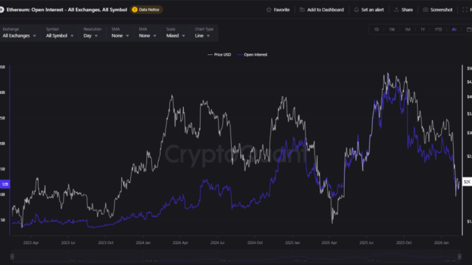This screenshot has width=472, height=265.
Task: Open the Symbol dropdown
Action: tap(60, 35)
